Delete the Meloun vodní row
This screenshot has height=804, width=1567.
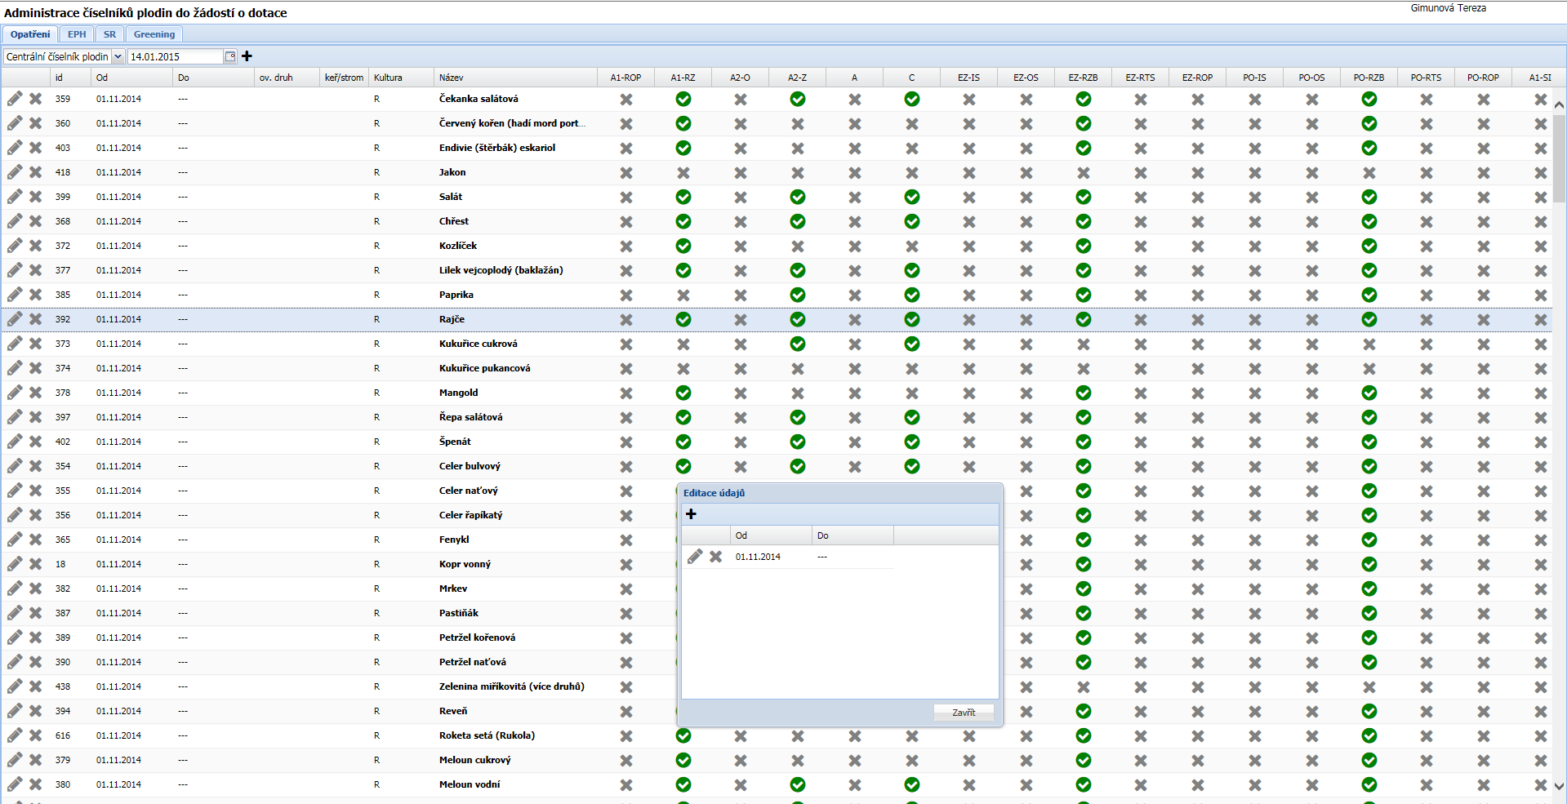coord(36,784)
